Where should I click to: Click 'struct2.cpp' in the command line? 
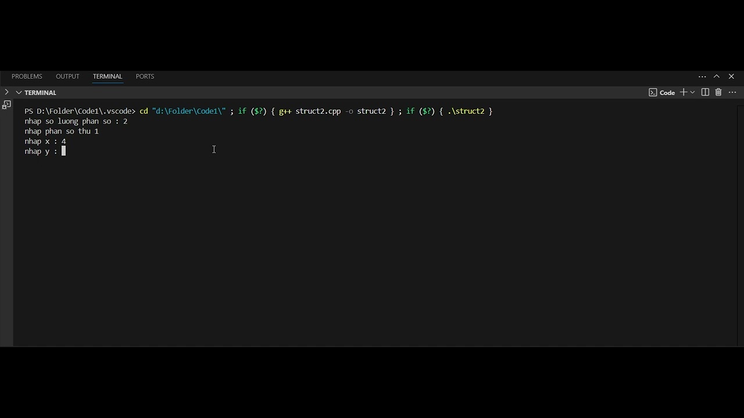(318, 111)
